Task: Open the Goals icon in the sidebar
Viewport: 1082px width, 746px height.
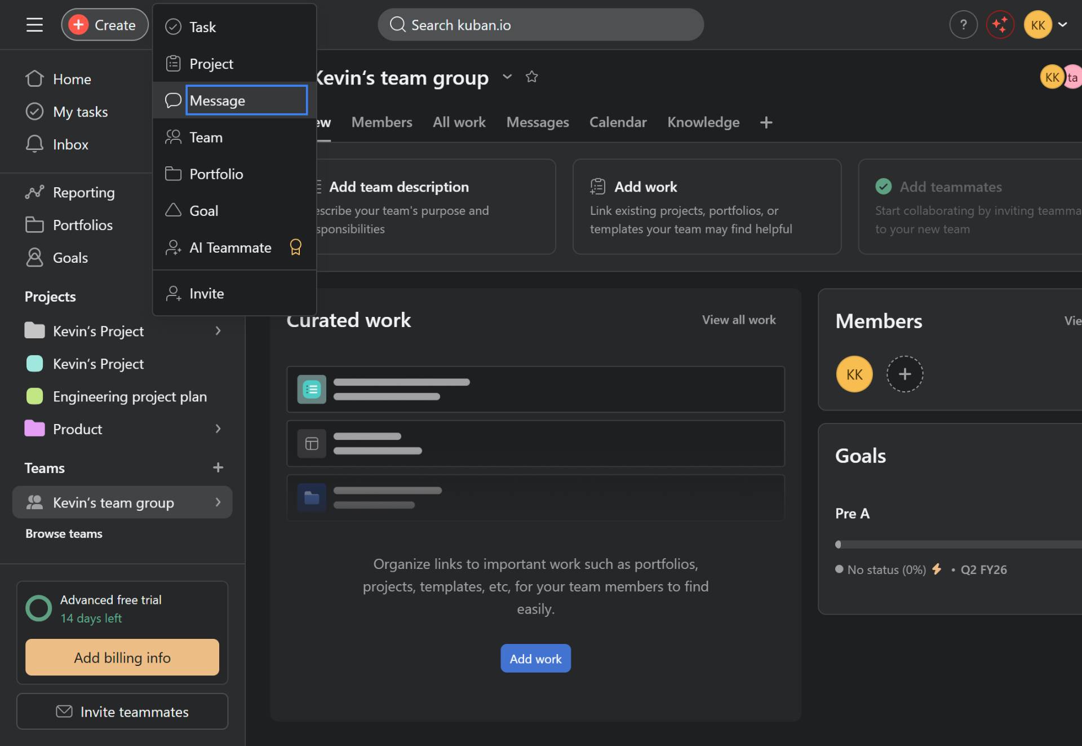Action: pos(34,257)
